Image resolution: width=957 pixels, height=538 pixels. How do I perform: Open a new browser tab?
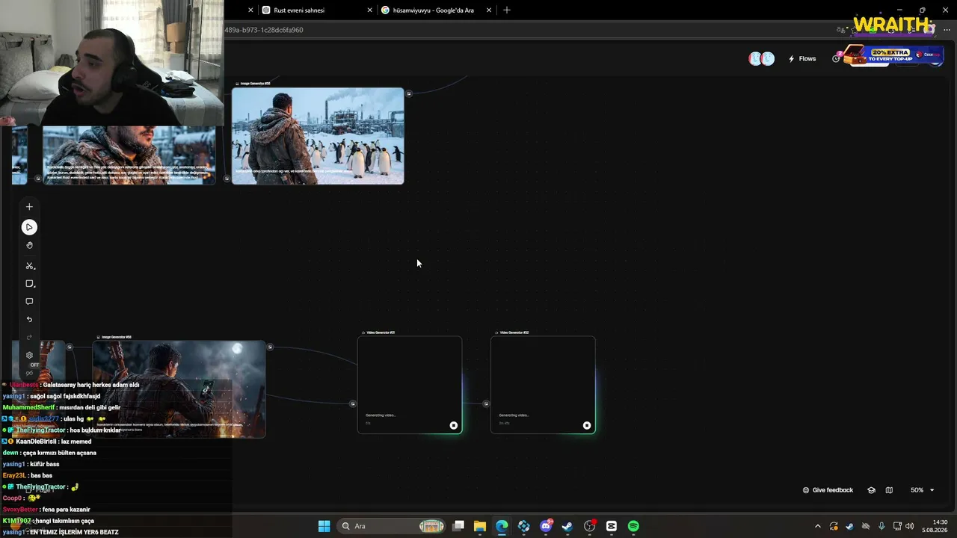coord(507,10)
